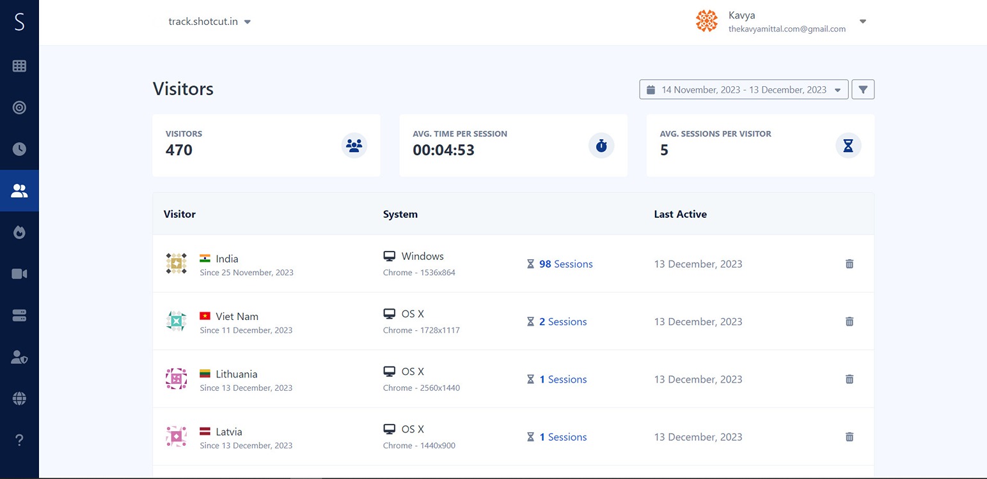Viewport: 987px width, 479px height.
Task: Open the filter funnel icon near date range
Action: [x=862, y=89]
